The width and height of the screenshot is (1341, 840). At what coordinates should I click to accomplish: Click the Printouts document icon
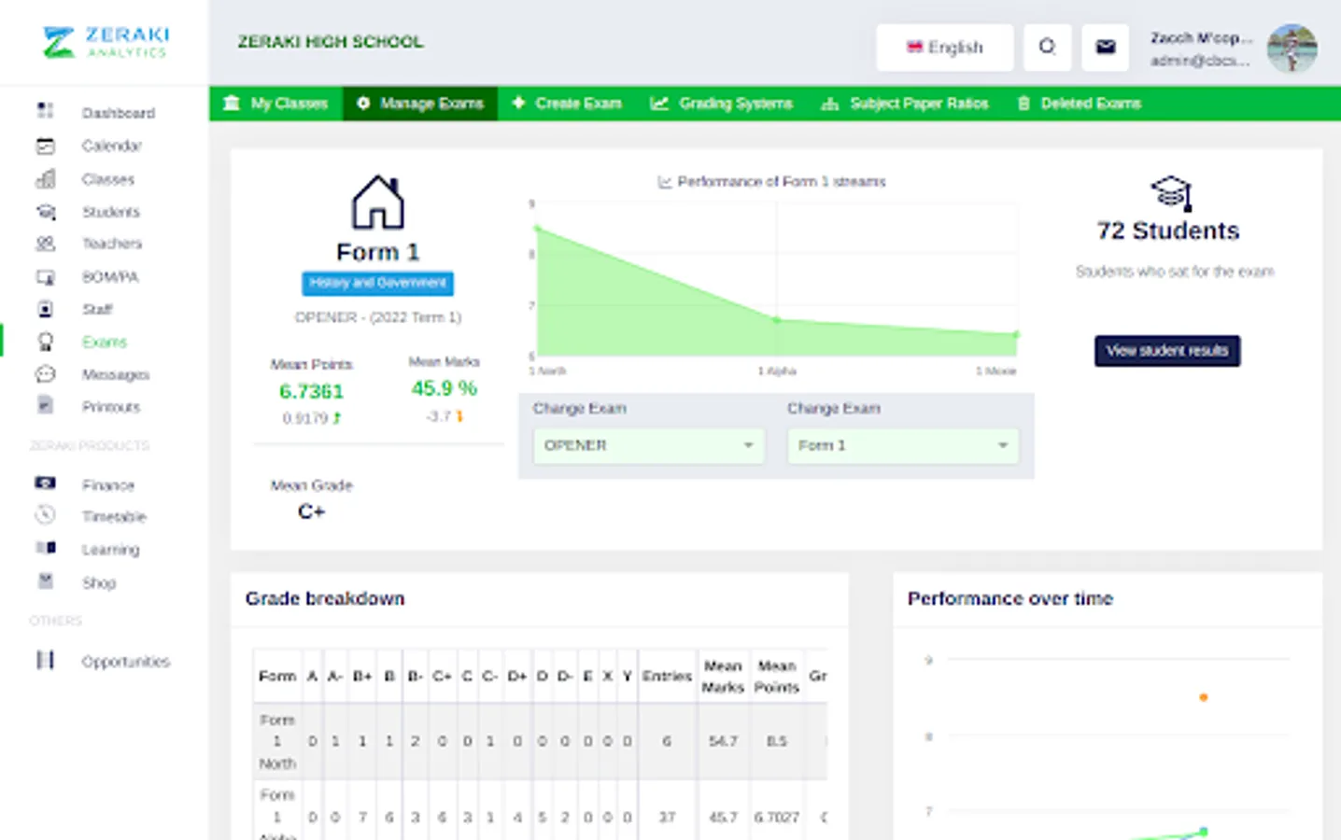click(45, 406)
